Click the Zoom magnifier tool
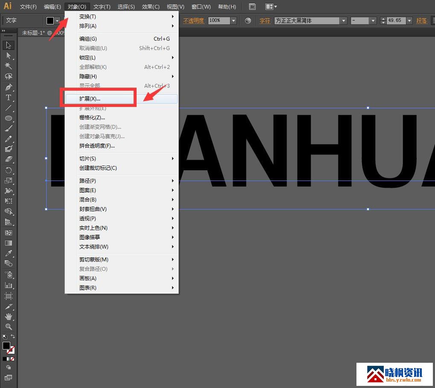The image size is (435, 388). (8, 327)
